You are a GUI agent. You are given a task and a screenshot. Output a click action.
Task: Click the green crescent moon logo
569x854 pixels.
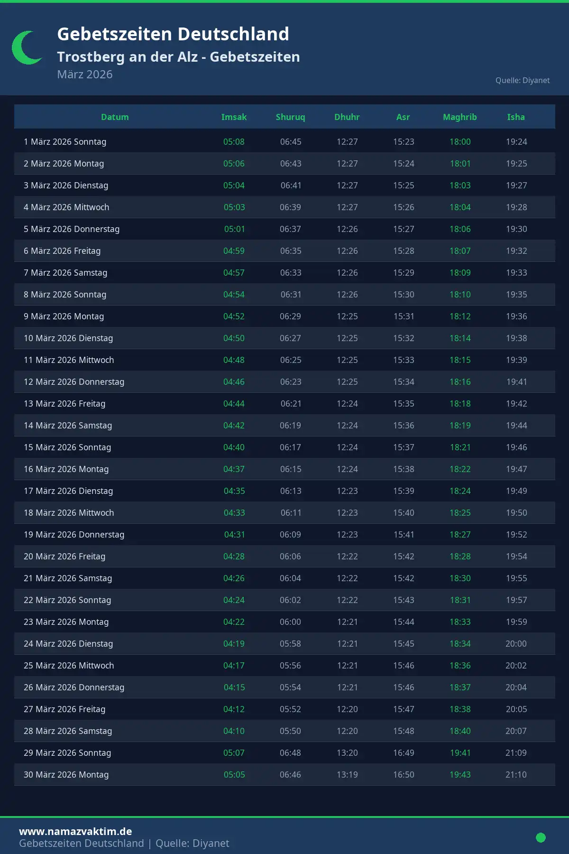(26, 48)
